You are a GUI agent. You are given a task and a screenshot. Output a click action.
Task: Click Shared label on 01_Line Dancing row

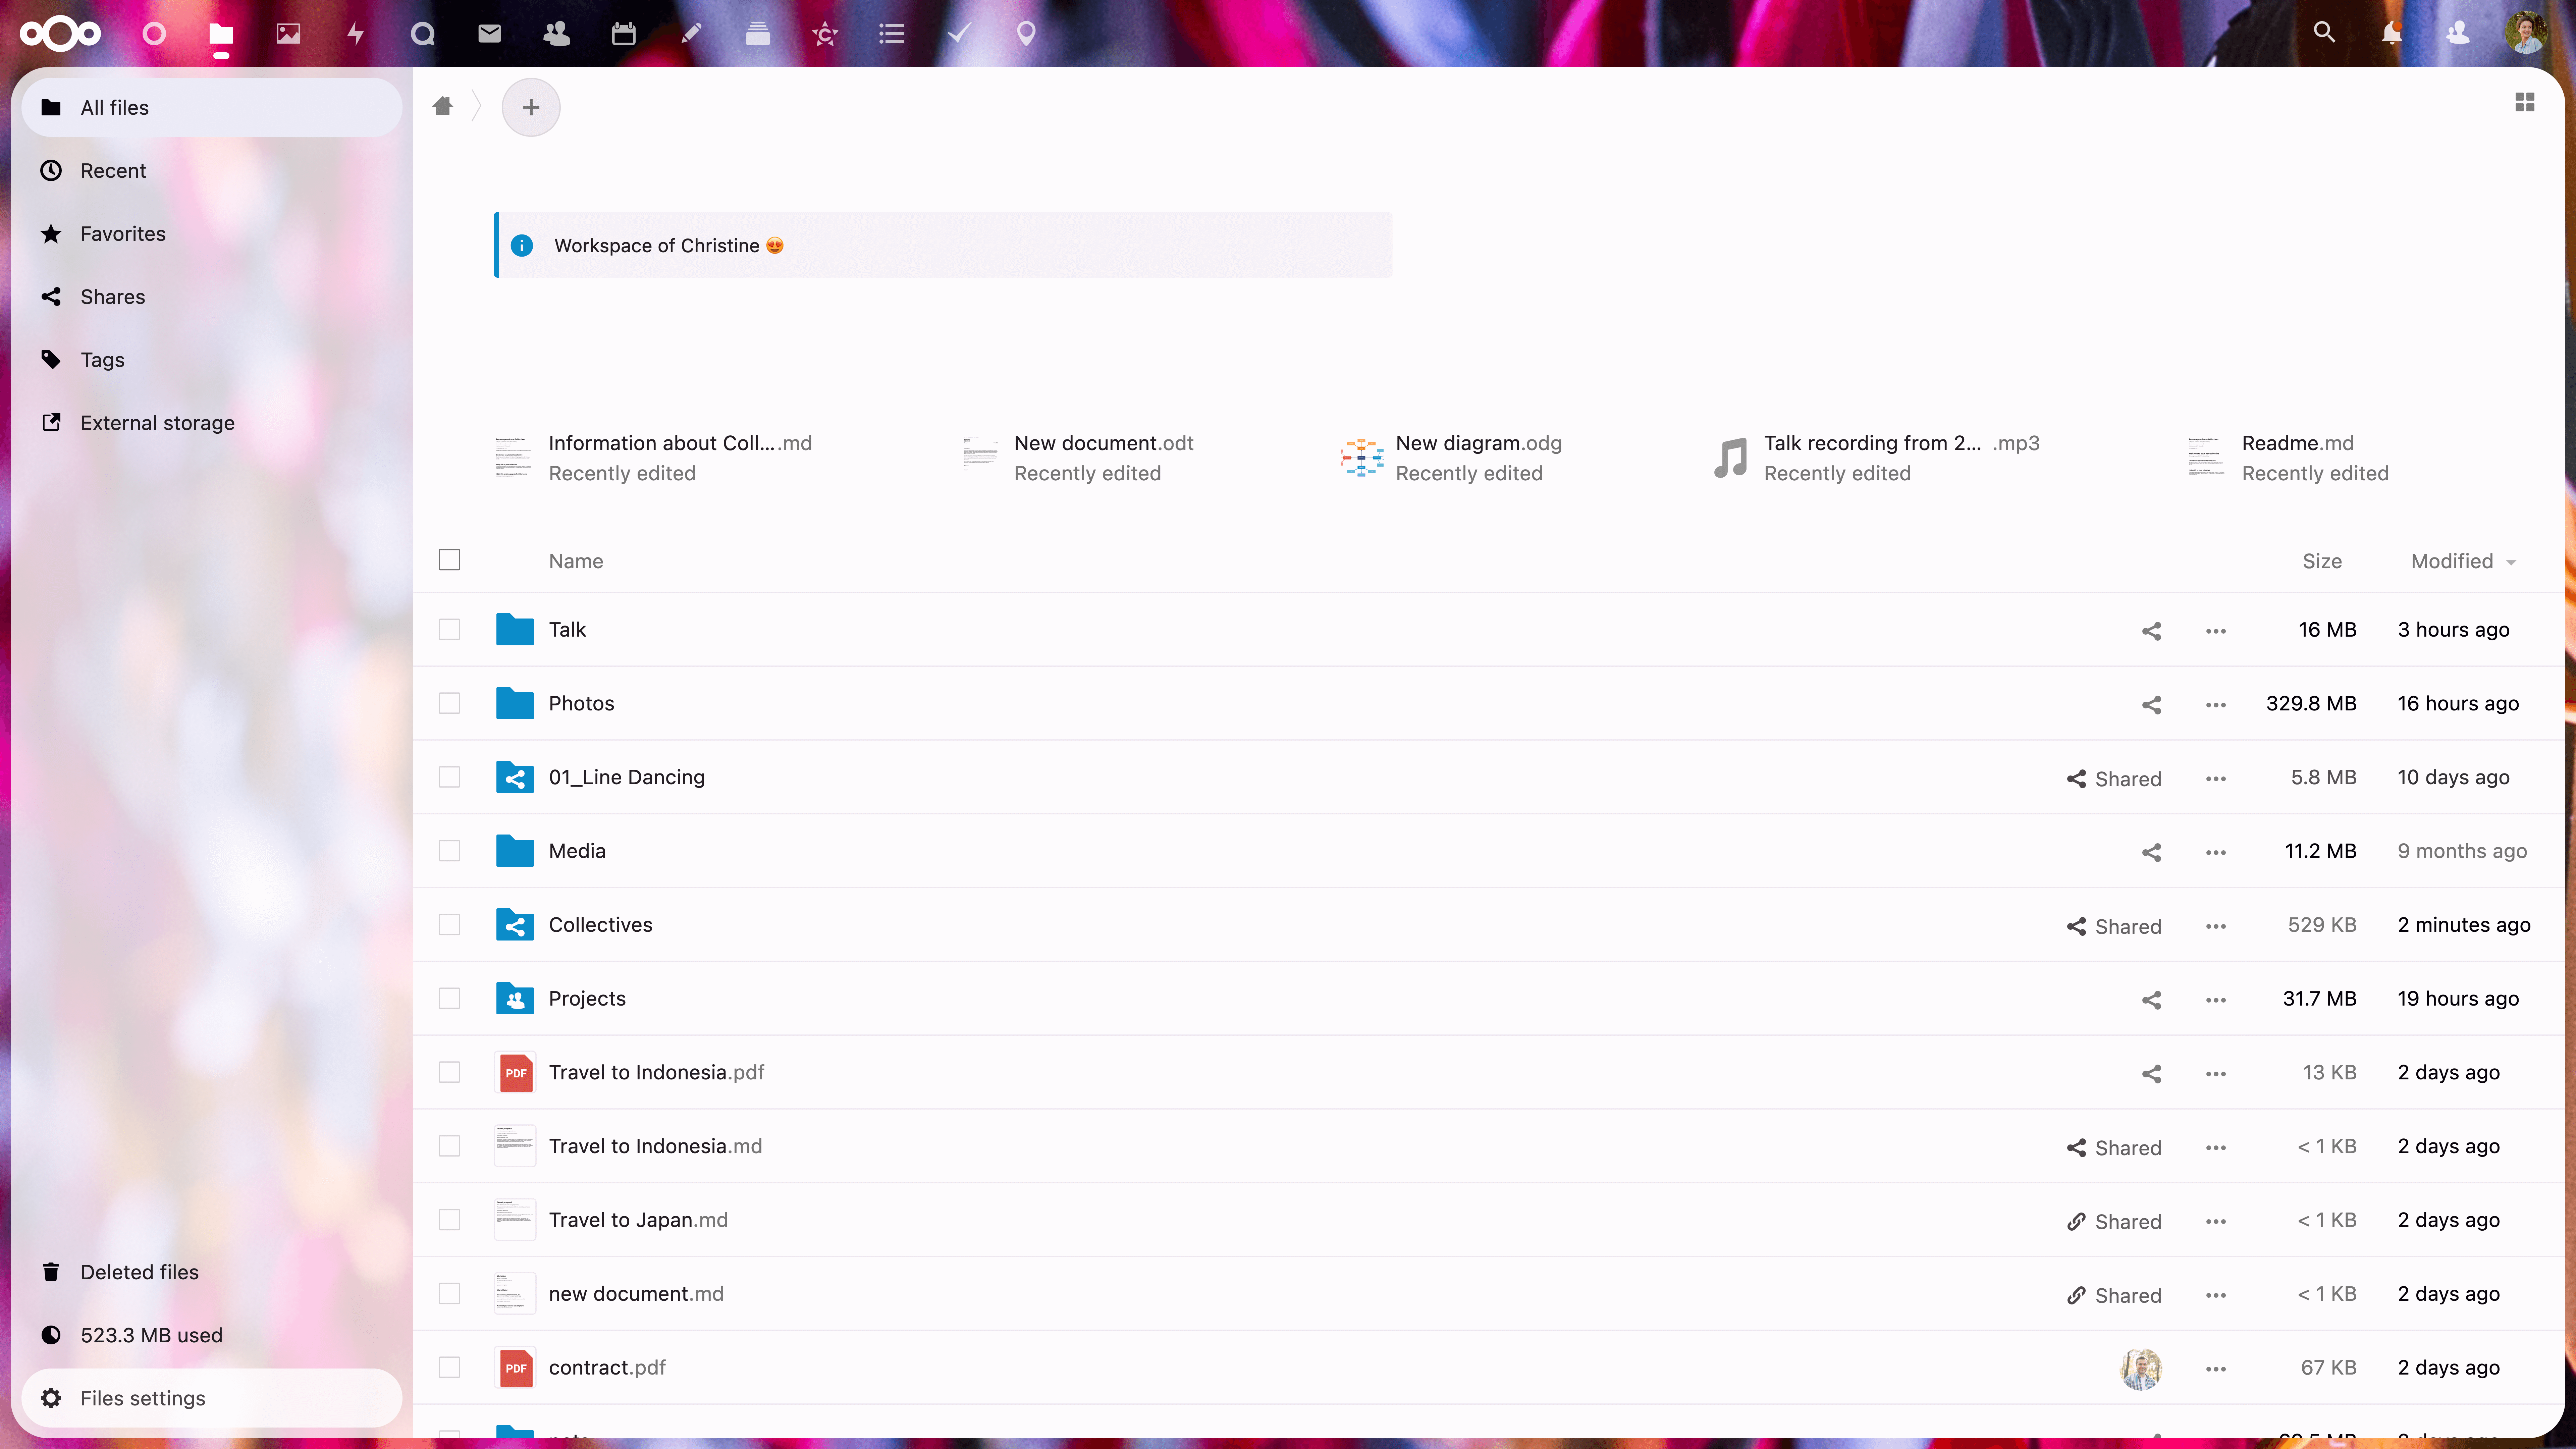point(2114,779)
